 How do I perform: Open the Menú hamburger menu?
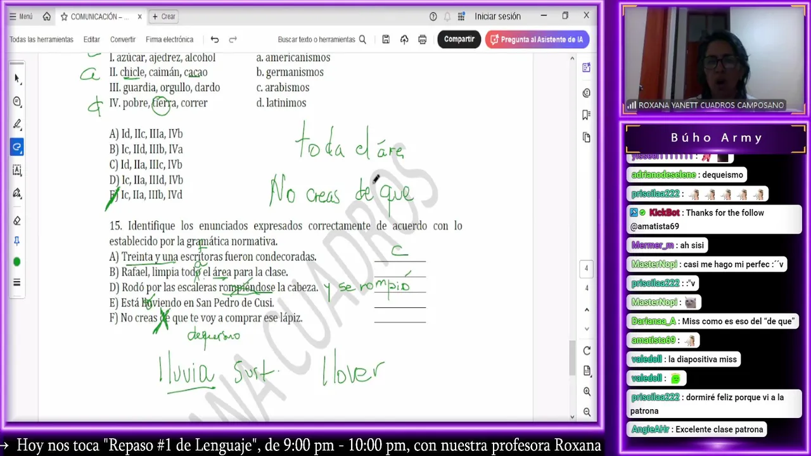pyautogui.click(x=21, y=16)
